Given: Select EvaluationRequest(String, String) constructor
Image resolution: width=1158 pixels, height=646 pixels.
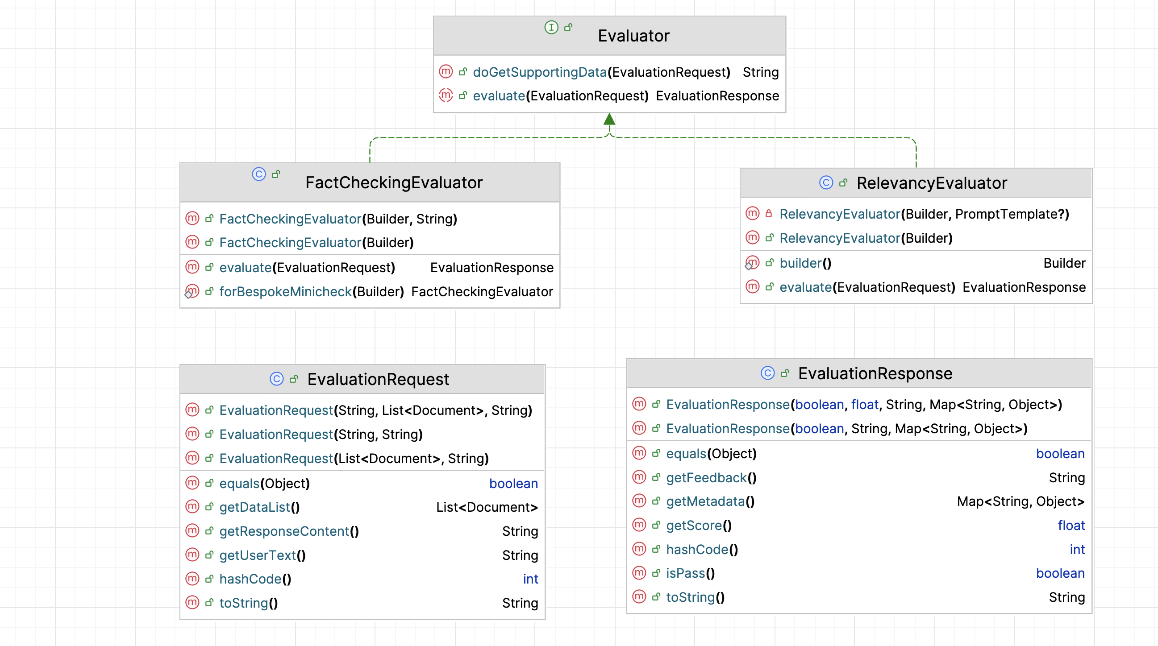Looking at the screenshot, I should [x=321, y=435].
